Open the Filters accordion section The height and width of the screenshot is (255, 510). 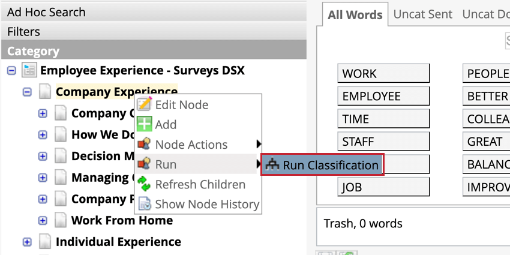click(x=154, y=31)
